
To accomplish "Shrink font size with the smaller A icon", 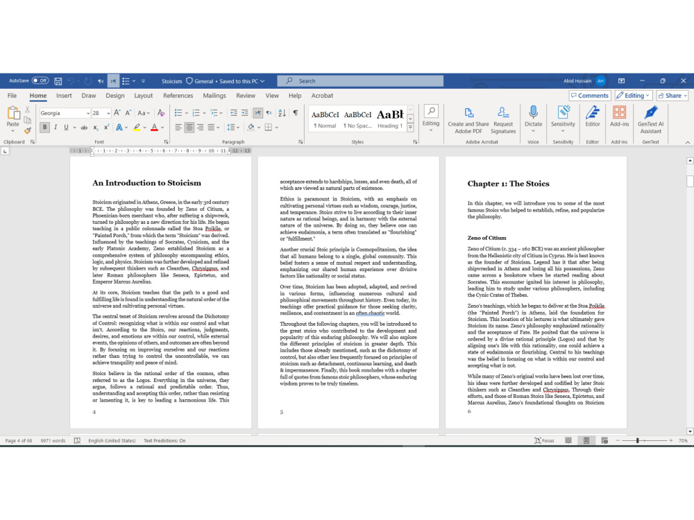I will point(128,113).
